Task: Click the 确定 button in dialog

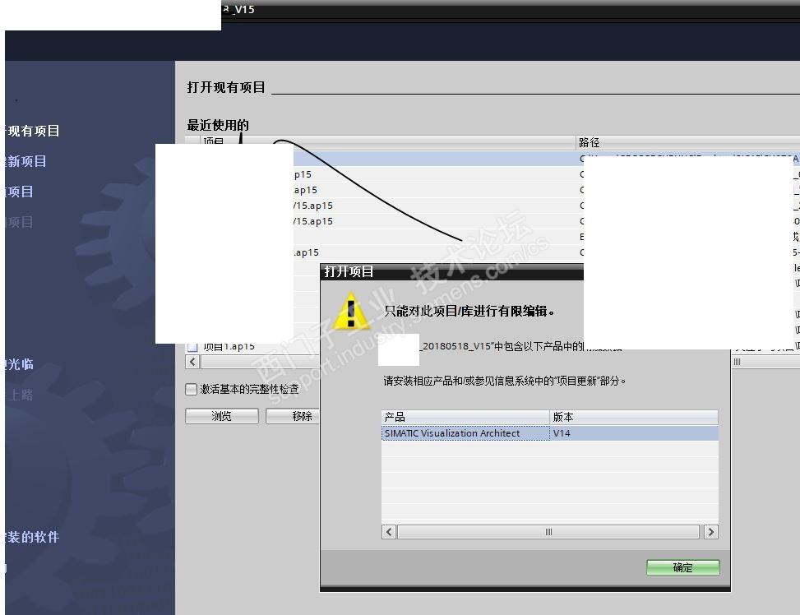Action: click(x=682, y=567)
